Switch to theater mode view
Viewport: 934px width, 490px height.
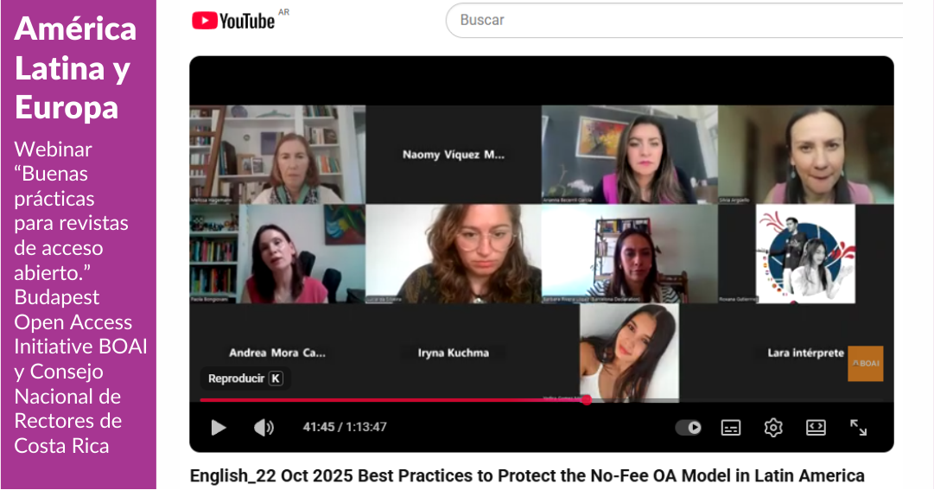816,428
